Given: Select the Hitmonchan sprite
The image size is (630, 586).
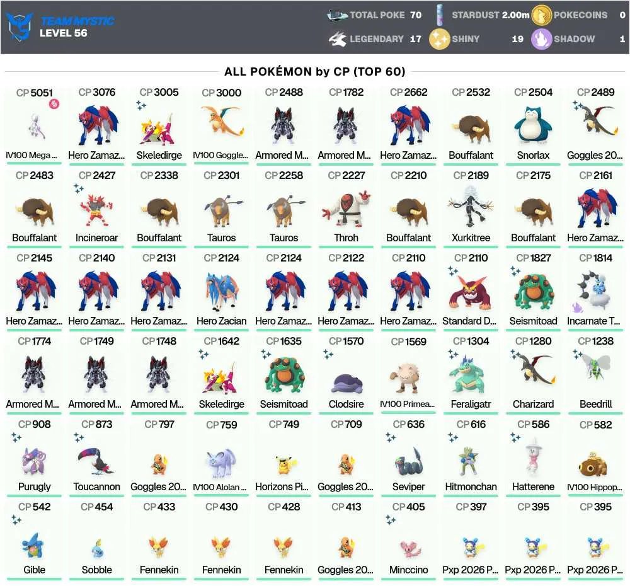Looking at the screenshot, I should [470, 461].
